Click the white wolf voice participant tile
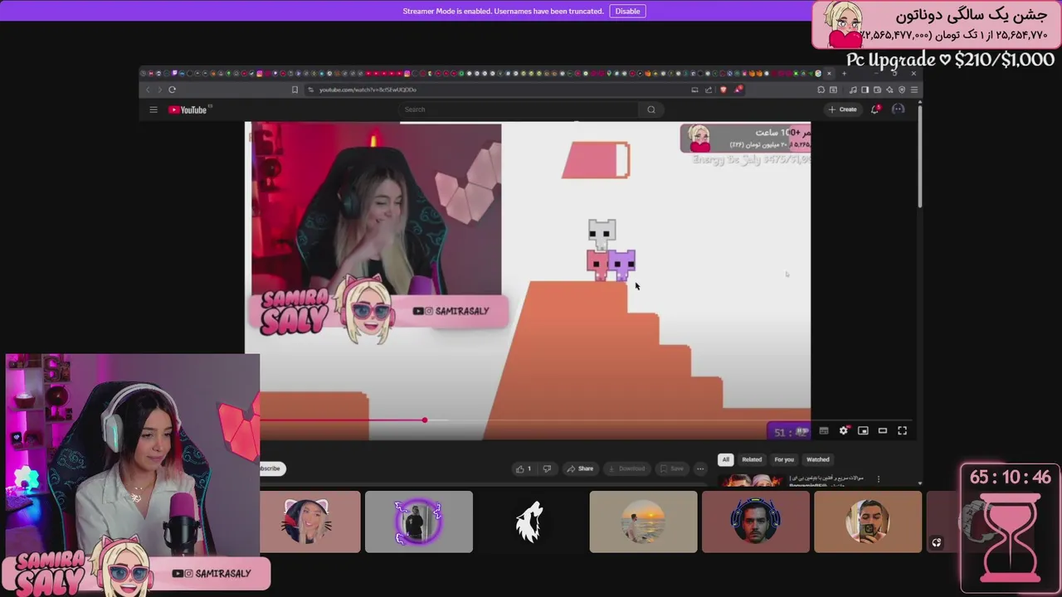Image resolution: width=1062 pixels, height=597 pixels. [x=531, y=522]
